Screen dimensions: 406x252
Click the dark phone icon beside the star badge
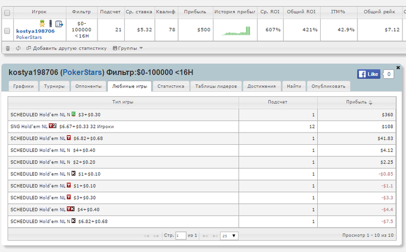50,24
